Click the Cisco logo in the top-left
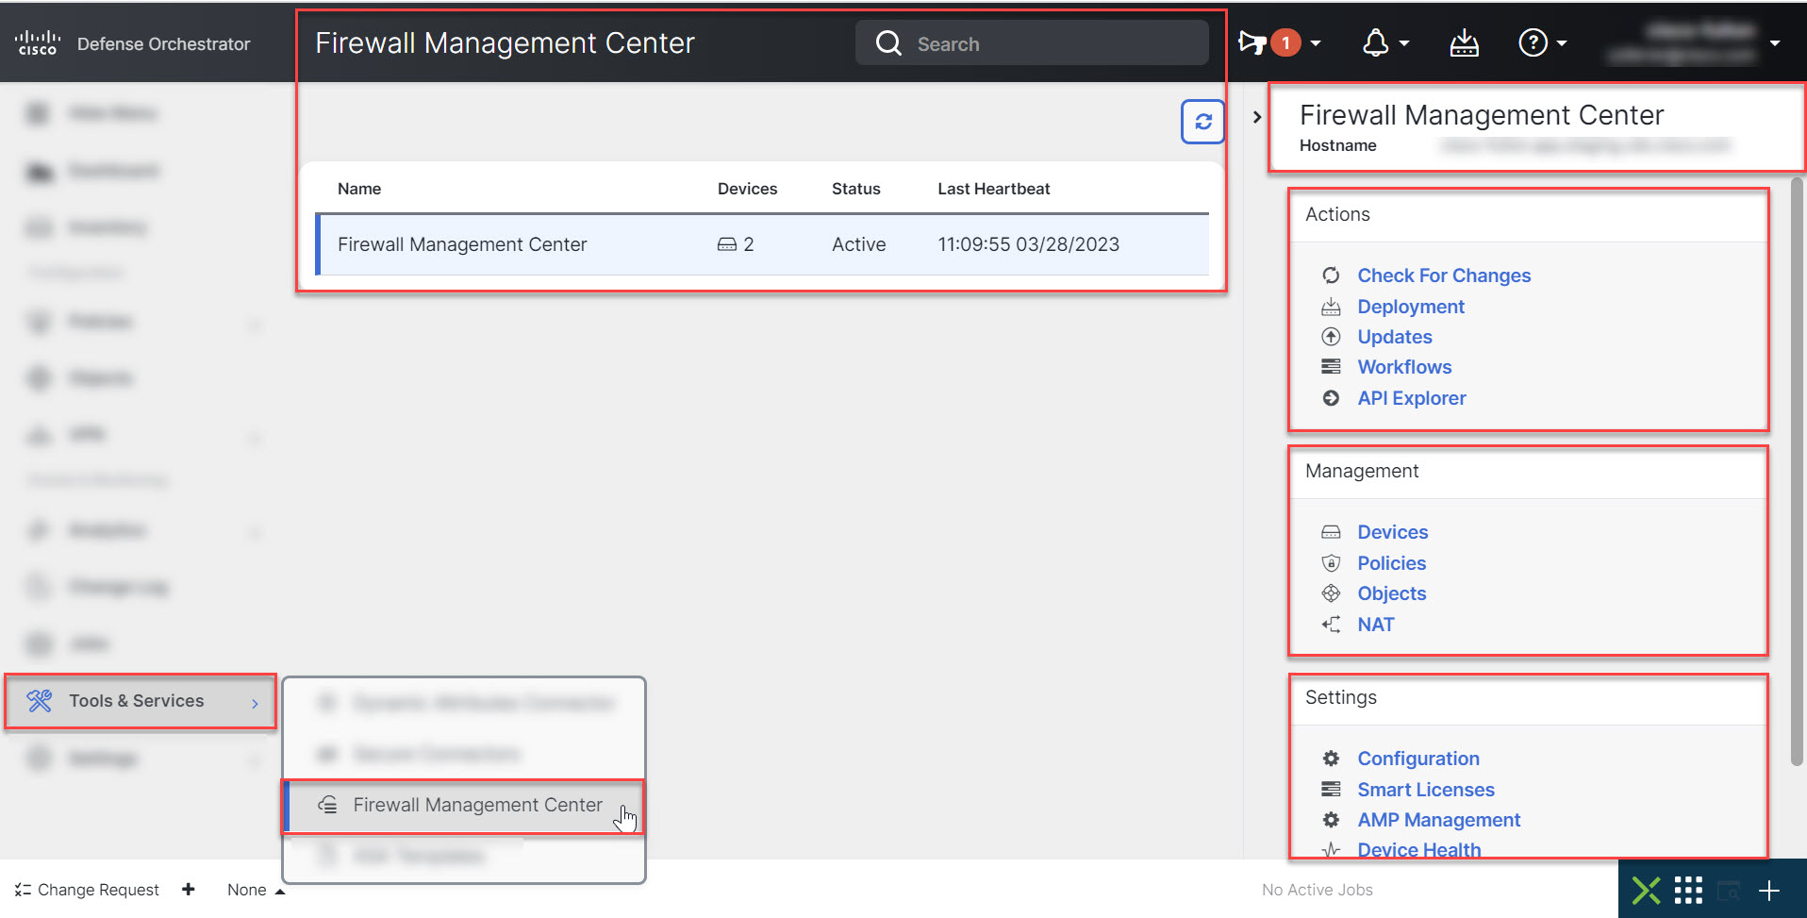 (x=37, y=42)
